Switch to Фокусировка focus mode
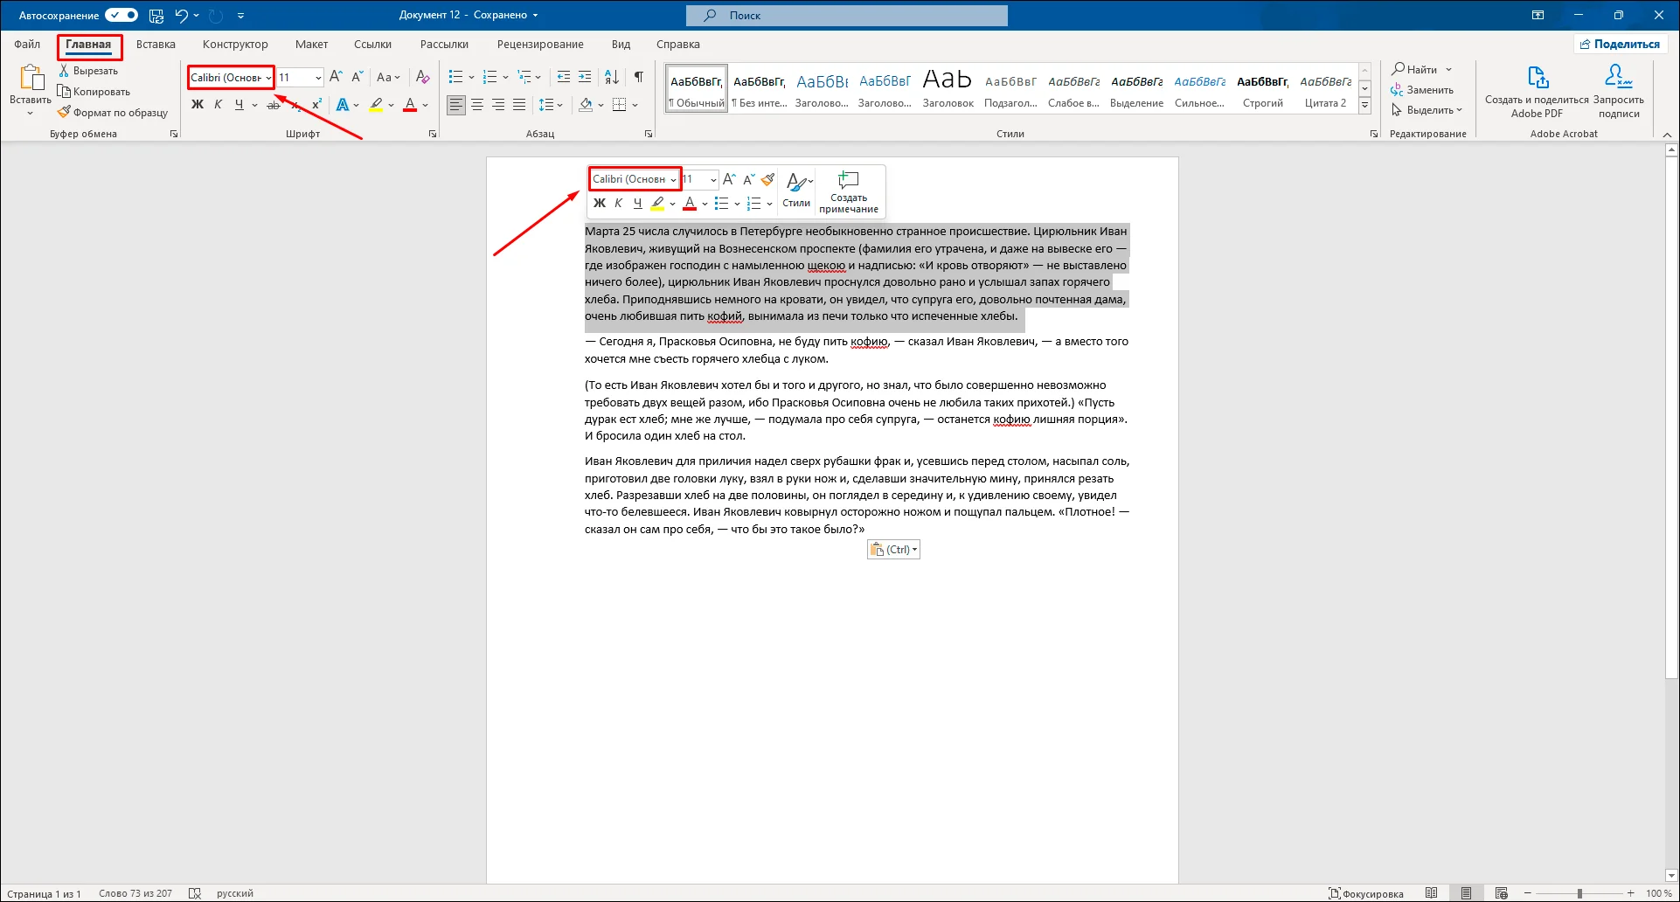The width and height of the screenshot is (1680, 902). pyautogui.click(x=1366, y=893)
